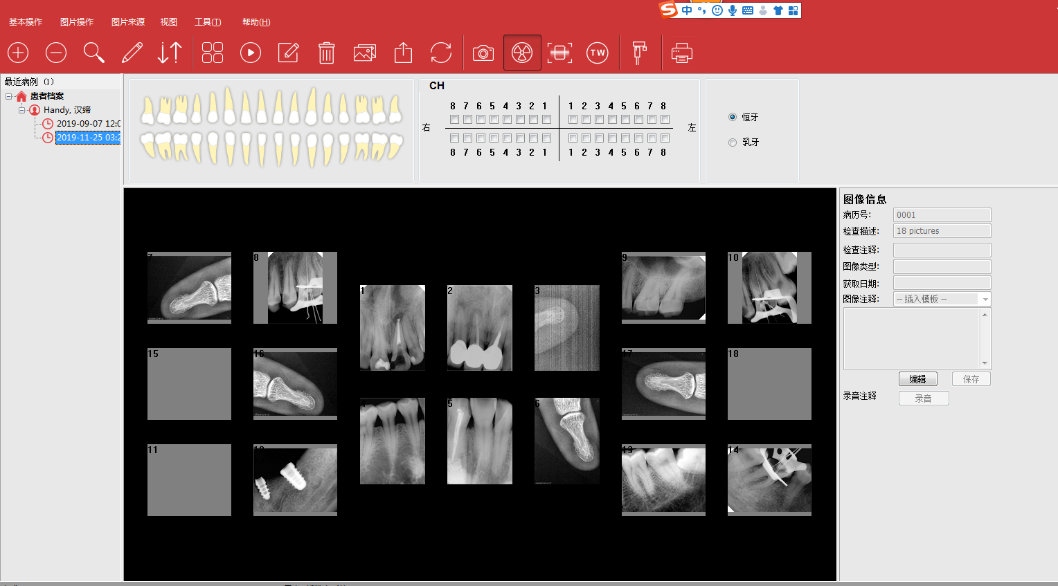Image resolution: width=1058 pixels, height=586 pixels.
Task: Click annotation box scrollbar down arrow
Action: tap(985, 363)
